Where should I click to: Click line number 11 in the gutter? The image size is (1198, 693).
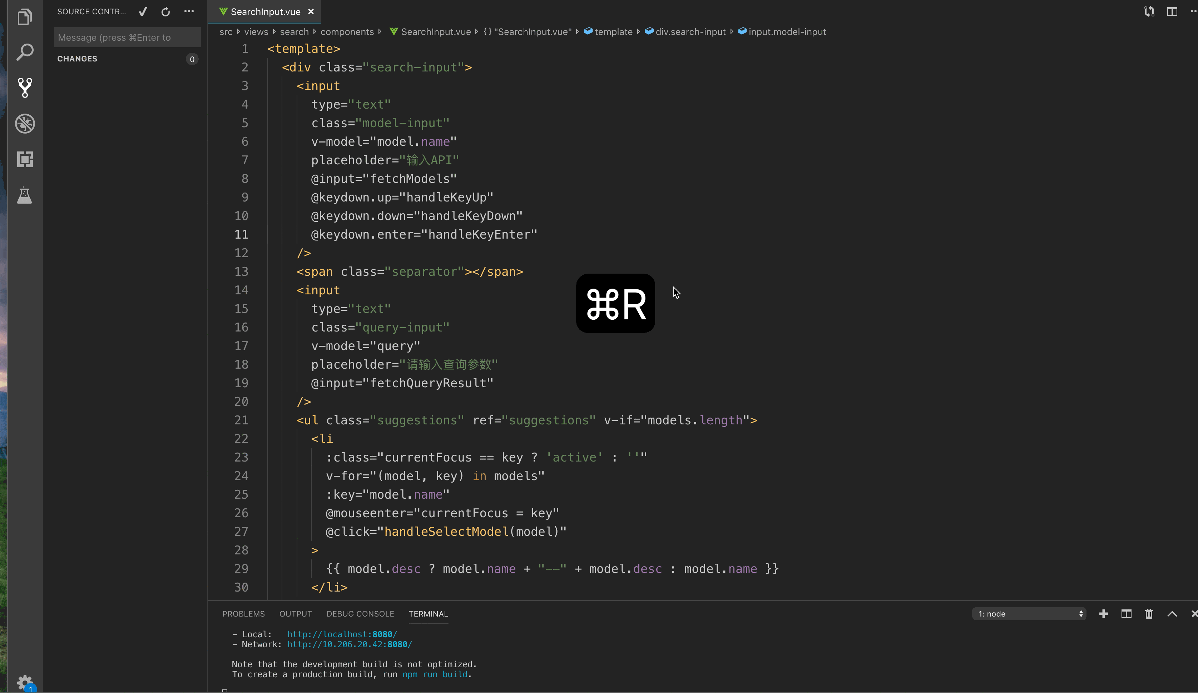[241, 234]
